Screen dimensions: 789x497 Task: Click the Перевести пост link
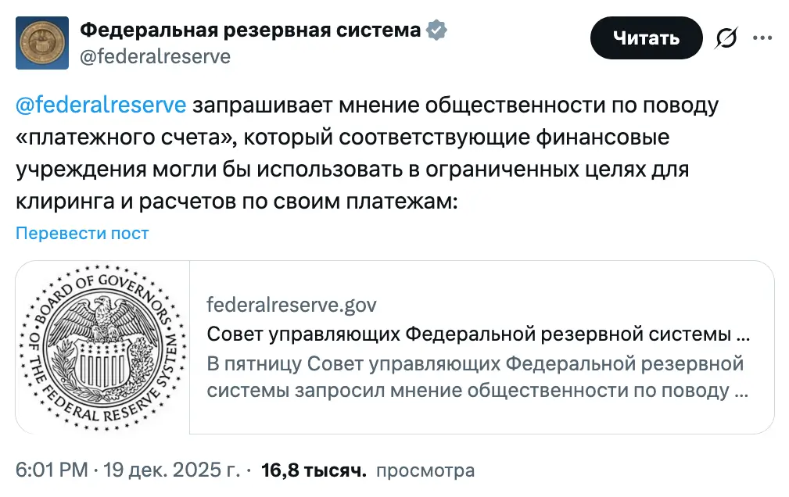pyautogui.click(x=82, y=233)
